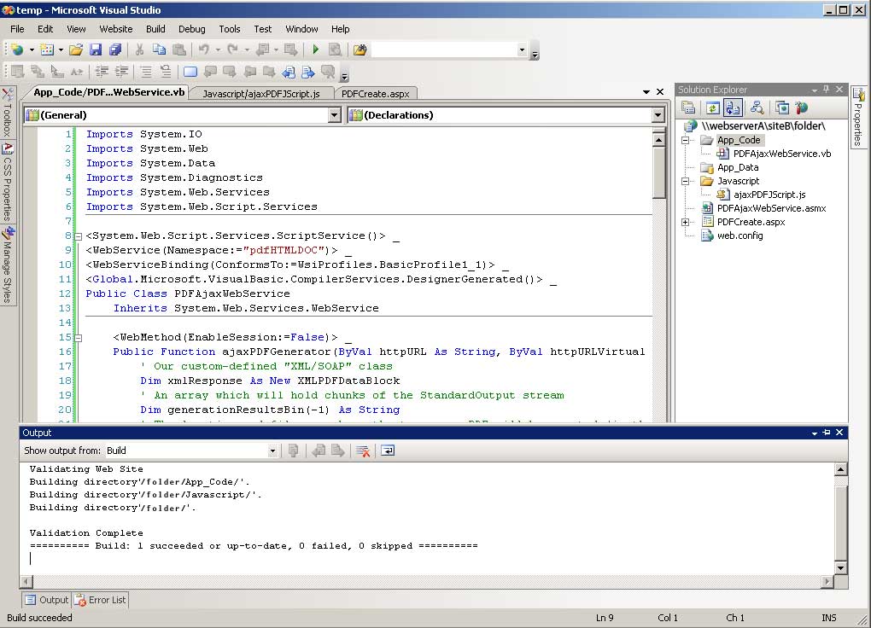This screenshot has width=871, height=628.
Task: Click Clear All in the Output toolbar
Action: (363, 451)
